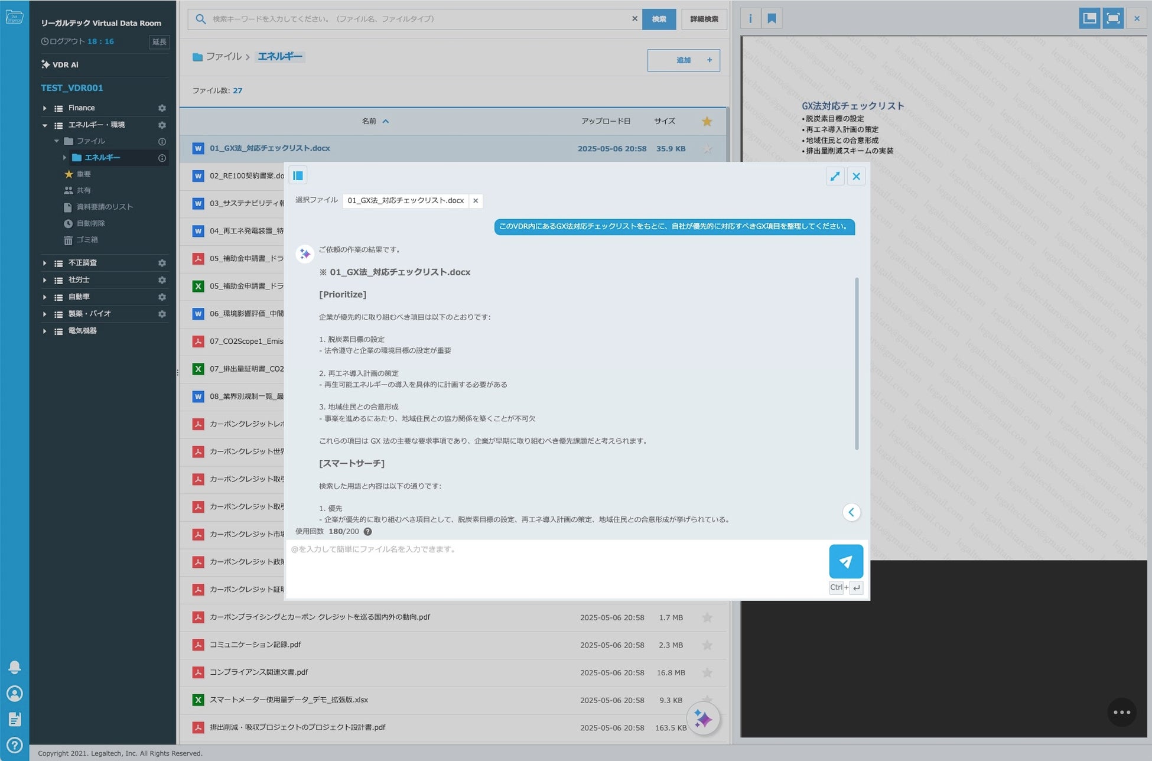The image size is (1152, 761).
Task: Toggle the star column header filter
Action: [x=707, y=121]
